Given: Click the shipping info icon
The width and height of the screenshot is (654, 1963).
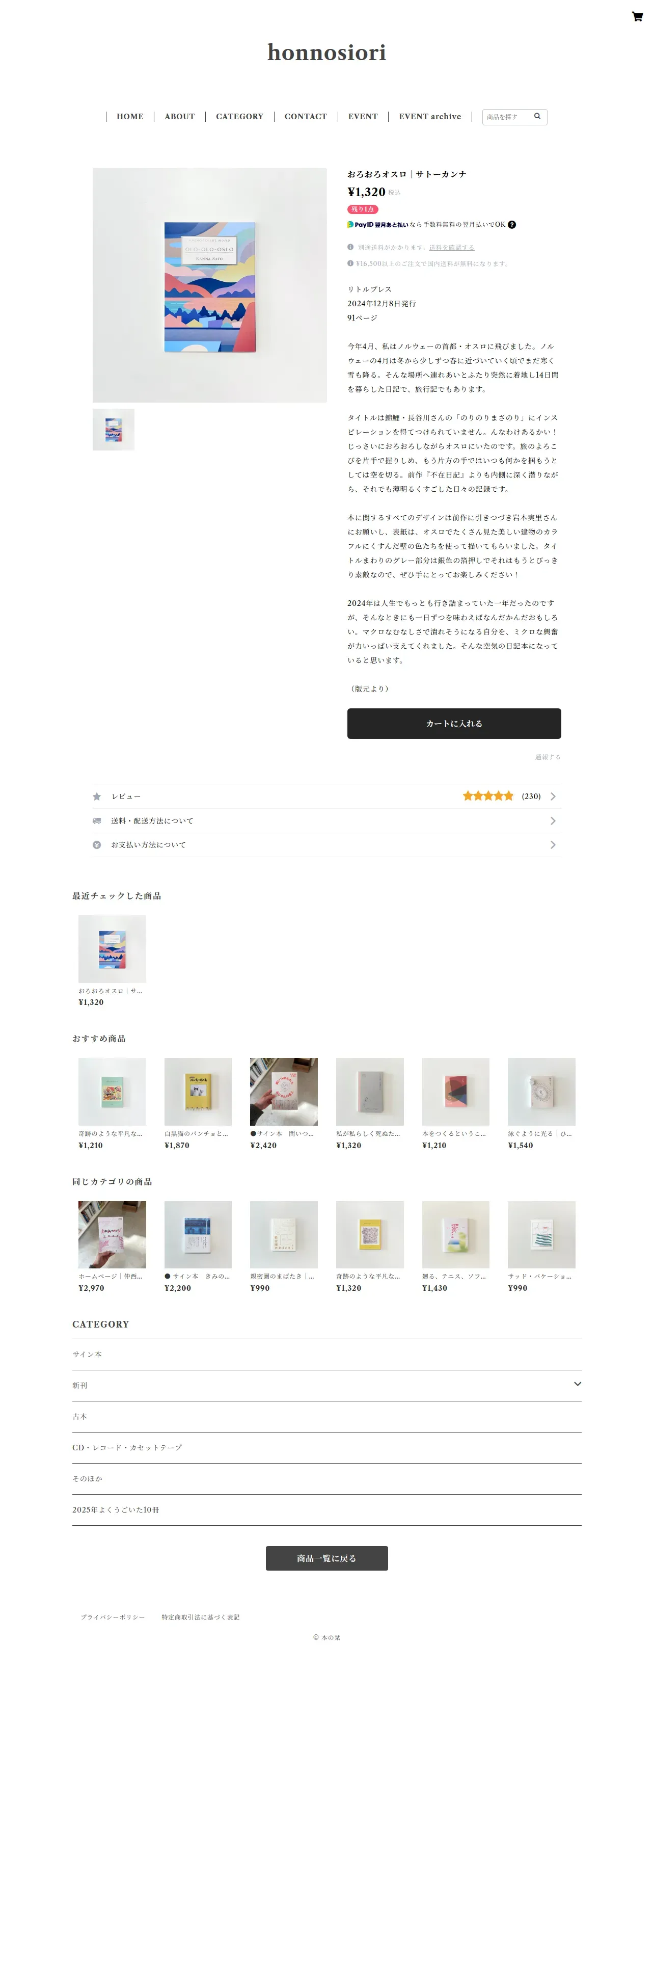Looking at the screenshot, I should (350, 247).
